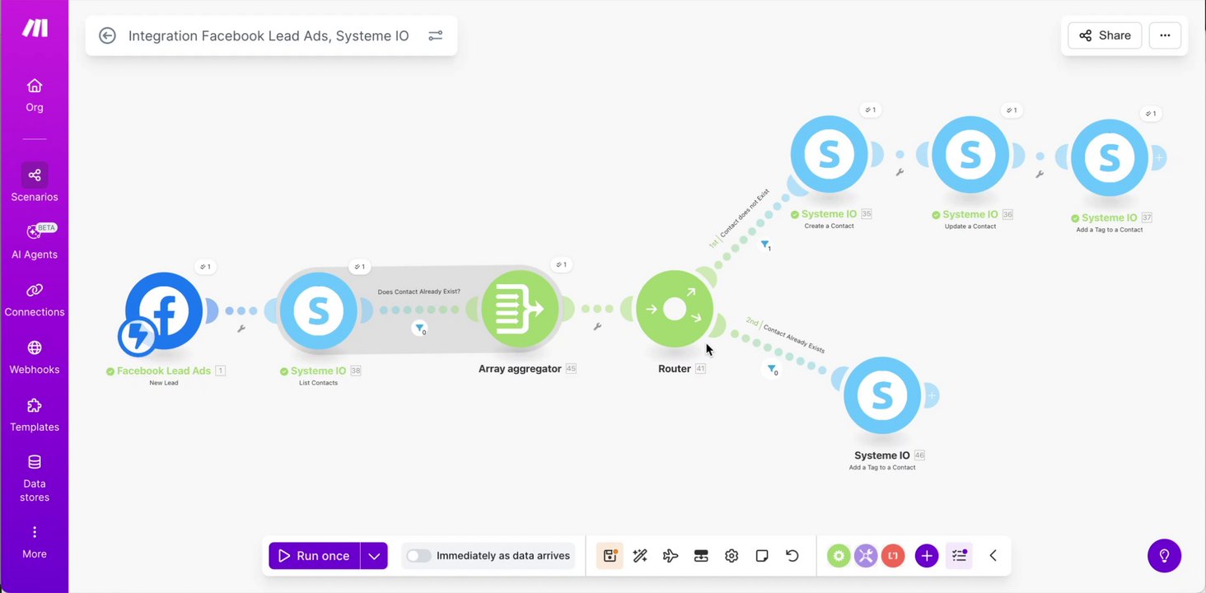Click the Make logo

click(35, 28)
